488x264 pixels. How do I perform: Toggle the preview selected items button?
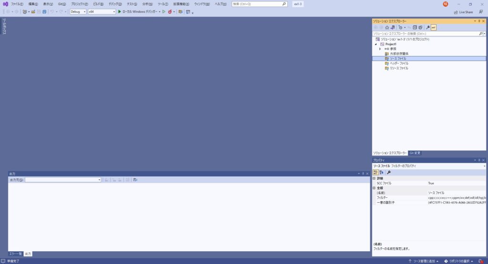tap(434, 28)
